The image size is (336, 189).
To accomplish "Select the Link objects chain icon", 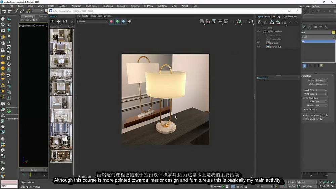I will coord(16,11).
